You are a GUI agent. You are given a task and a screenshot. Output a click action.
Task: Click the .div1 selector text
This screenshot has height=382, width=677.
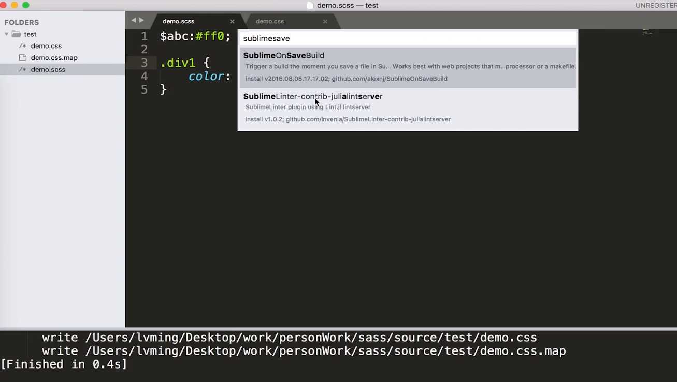tap(178, 63)
